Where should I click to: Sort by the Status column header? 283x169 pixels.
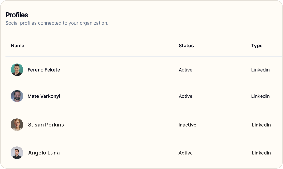coord(186,45)
